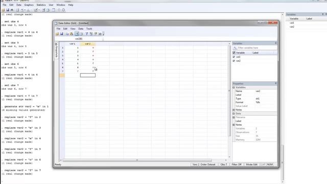
Task: Expand the Filename property row
Action: pyautogui.click(x=234, y=118)
